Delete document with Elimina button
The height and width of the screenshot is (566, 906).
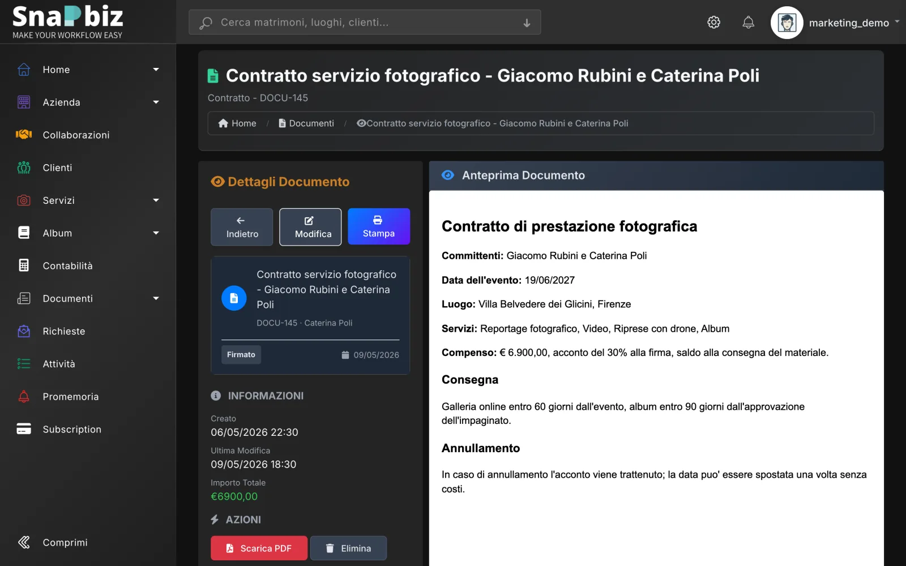pyautogui.click(x=348, y=548)
